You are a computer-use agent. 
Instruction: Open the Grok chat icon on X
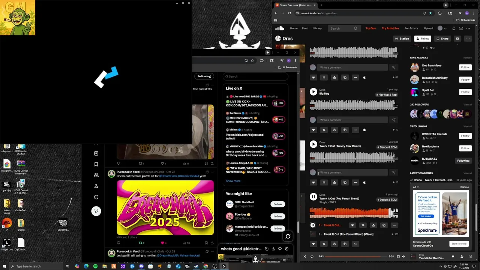click(288, 236)
